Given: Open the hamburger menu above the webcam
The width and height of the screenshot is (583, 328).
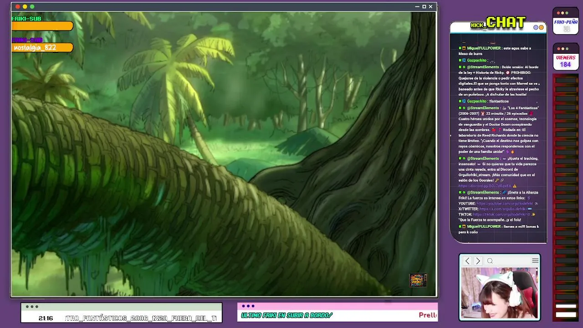Looking at the screenshot, I should (535, 261).
